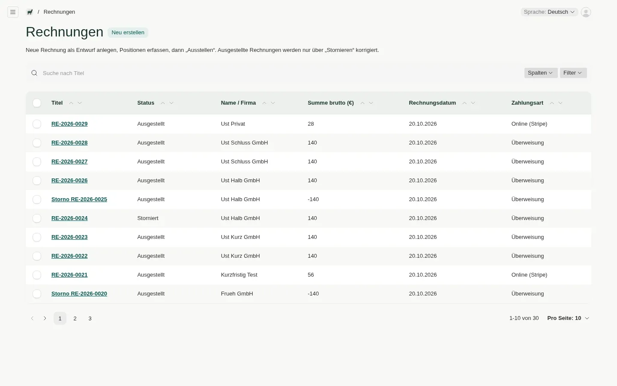Sort Name / Firma descending

pos(273,103)
